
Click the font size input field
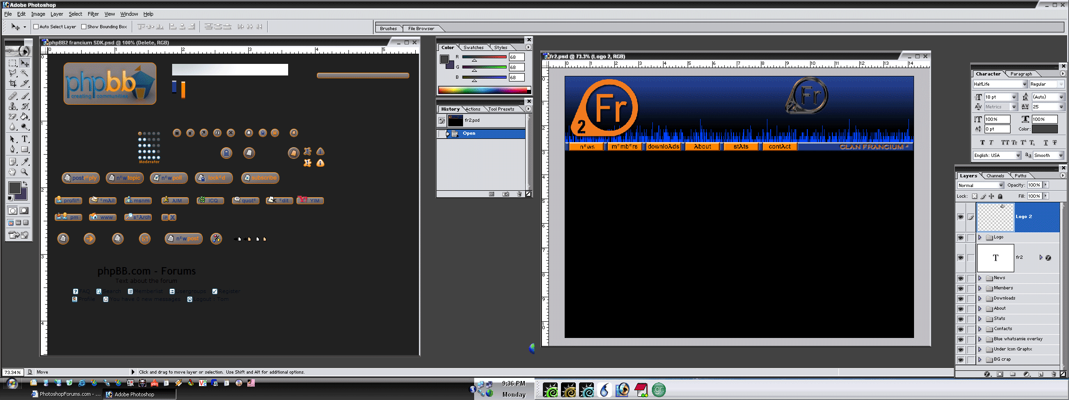tap(997, 97)
